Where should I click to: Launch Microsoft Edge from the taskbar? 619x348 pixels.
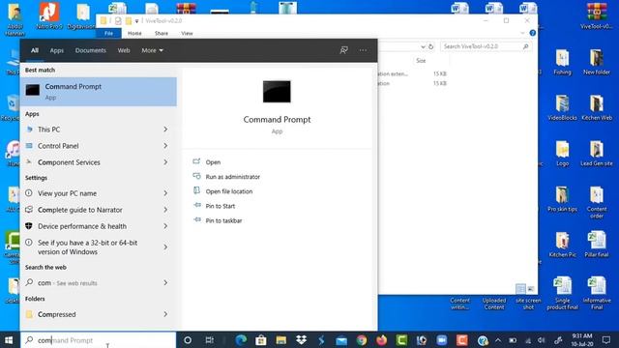click(241, 340)
